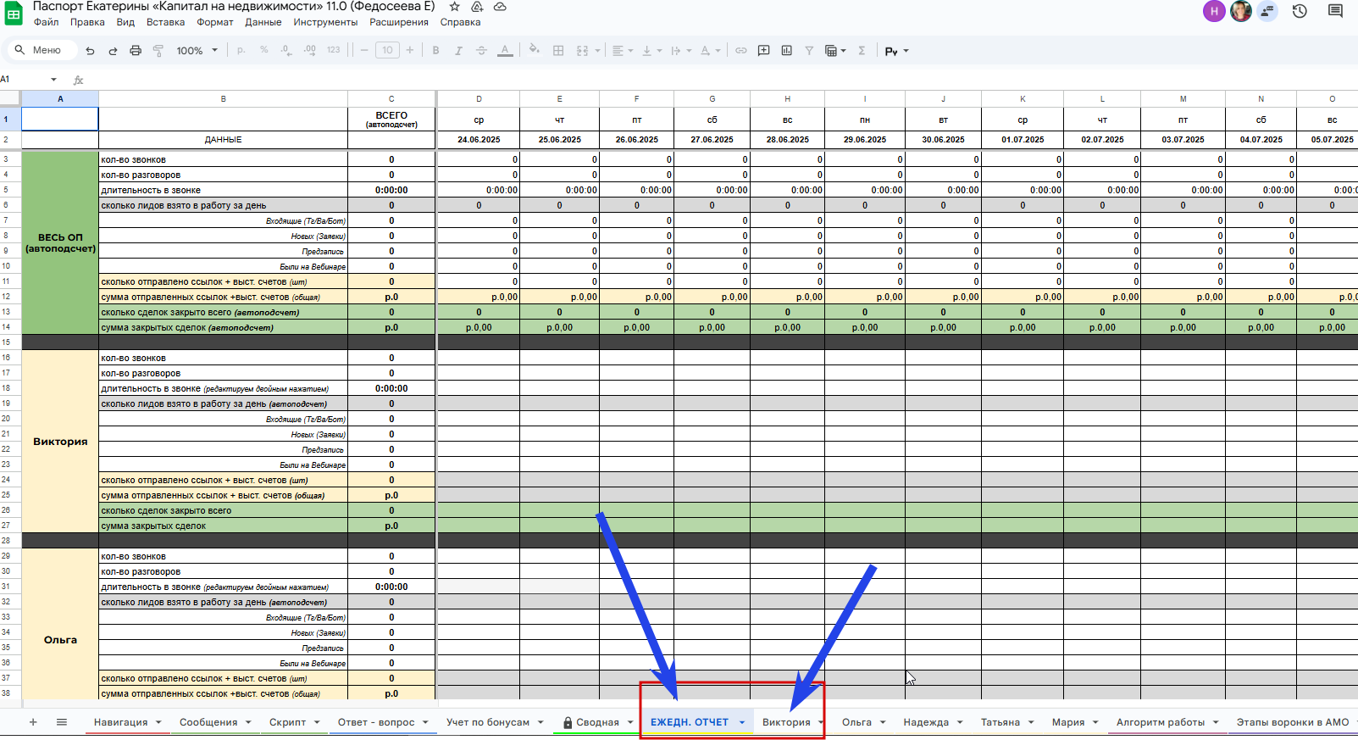The image size is (1358, 740).
Task: Toggle italic formatting
Action: (458, 51)
